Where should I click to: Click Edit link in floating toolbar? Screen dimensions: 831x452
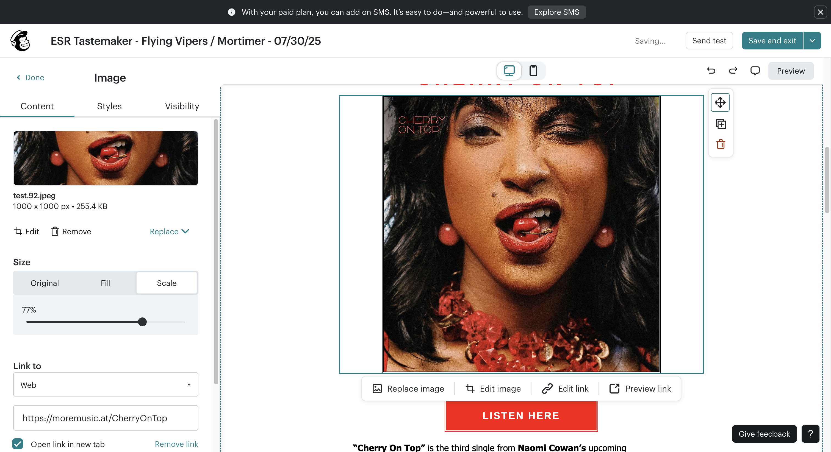click(565, 389)
